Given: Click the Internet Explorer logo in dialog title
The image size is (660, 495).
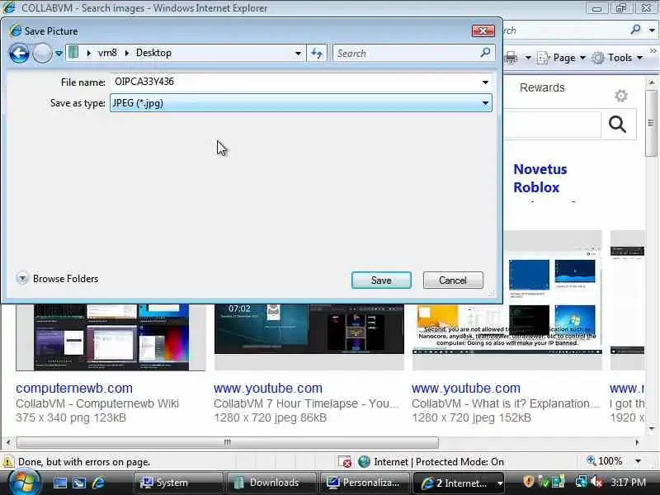Looking at the screenshot, I should (15, 31).
